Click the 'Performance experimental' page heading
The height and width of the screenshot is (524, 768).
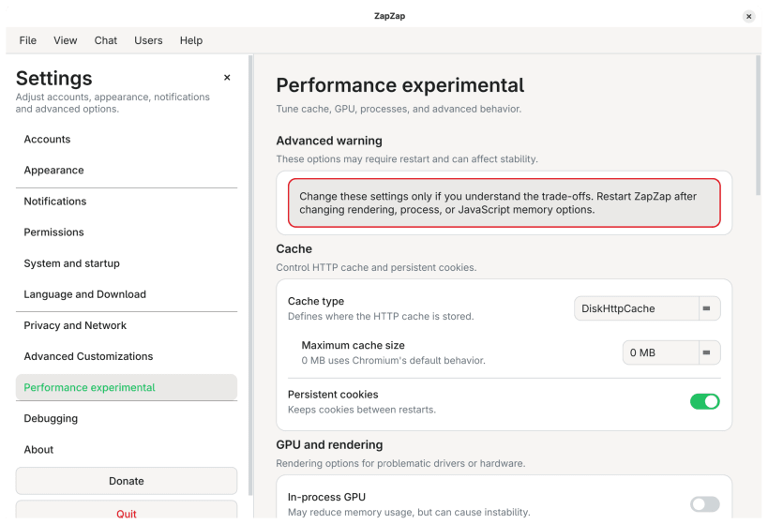tap(399, 85)
